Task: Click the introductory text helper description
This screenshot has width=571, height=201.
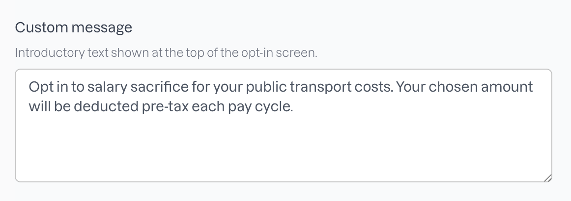Action: [166, 53]
